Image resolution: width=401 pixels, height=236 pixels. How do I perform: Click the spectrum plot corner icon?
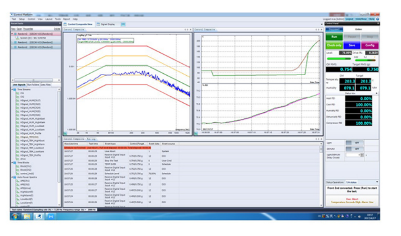pos(65,133)
